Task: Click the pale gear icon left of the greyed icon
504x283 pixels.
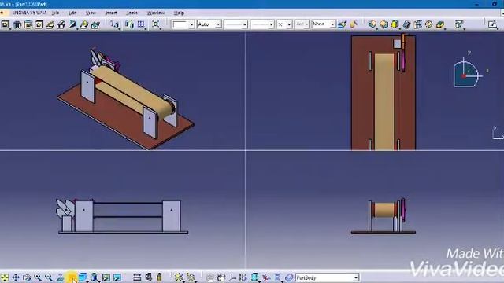Action: point(191,277)
